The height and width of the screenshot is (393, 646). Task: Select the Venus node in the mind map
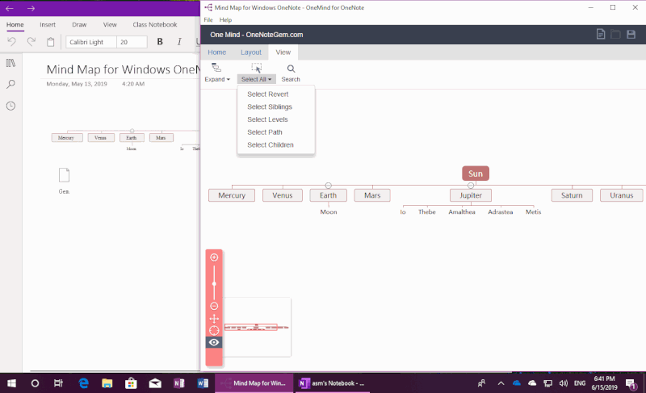pos(282,195)
